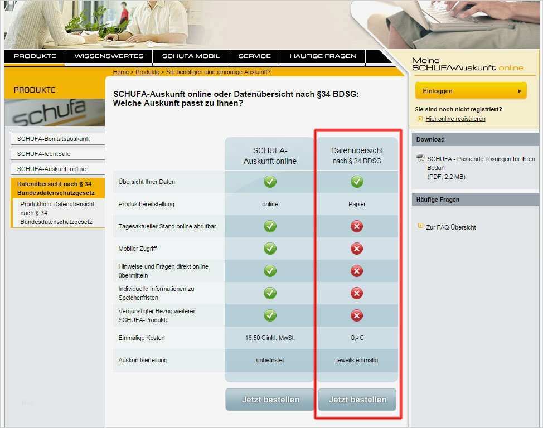Click green check for 'Übersicht Ihrer Daten' in Datenübersicht column
The image size is (543, 428).
point(357,182)
